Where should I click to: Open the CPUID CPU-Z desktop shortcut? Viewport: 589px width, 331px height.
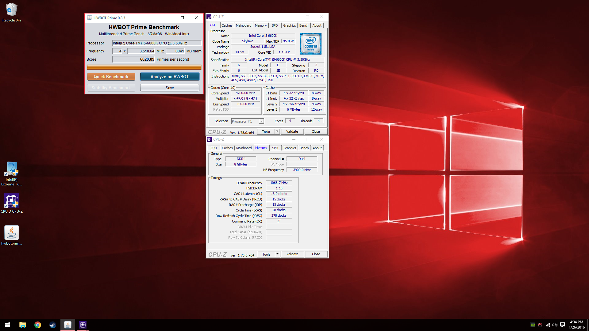[12, 204]
